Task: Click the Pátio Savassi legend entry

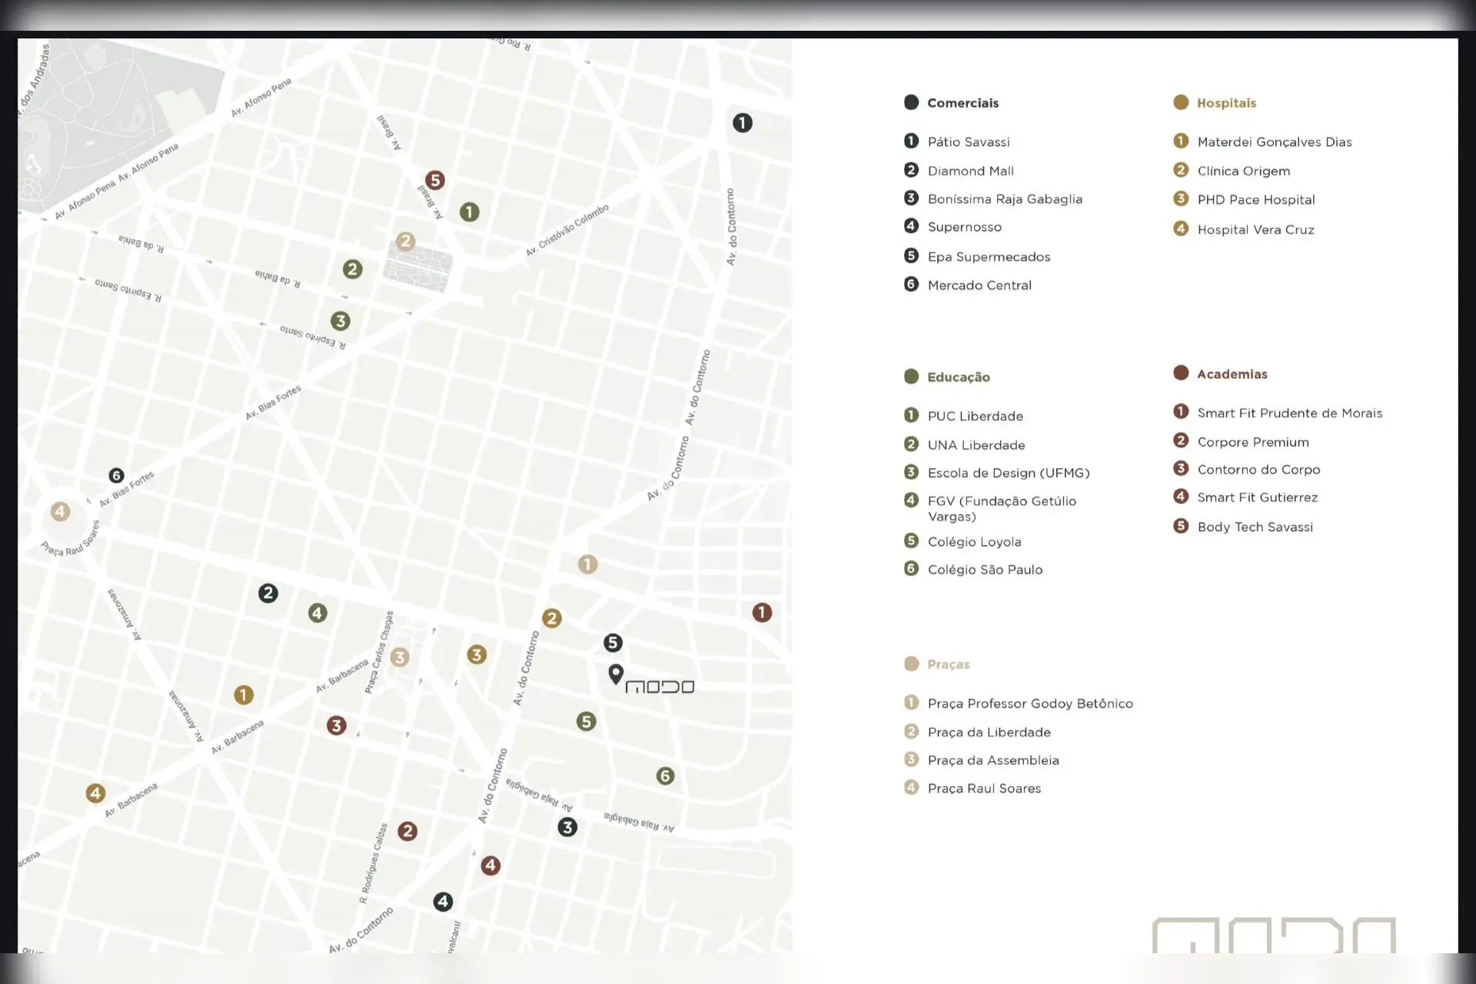Action: pyautogui.click(x=968, y=142)
